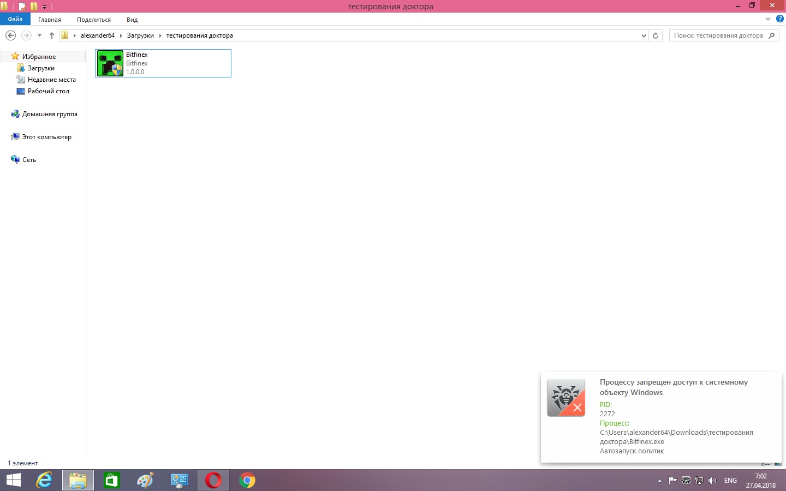Click the '1 элемент' status bar text
786x491 pixels.
(23, 463)
